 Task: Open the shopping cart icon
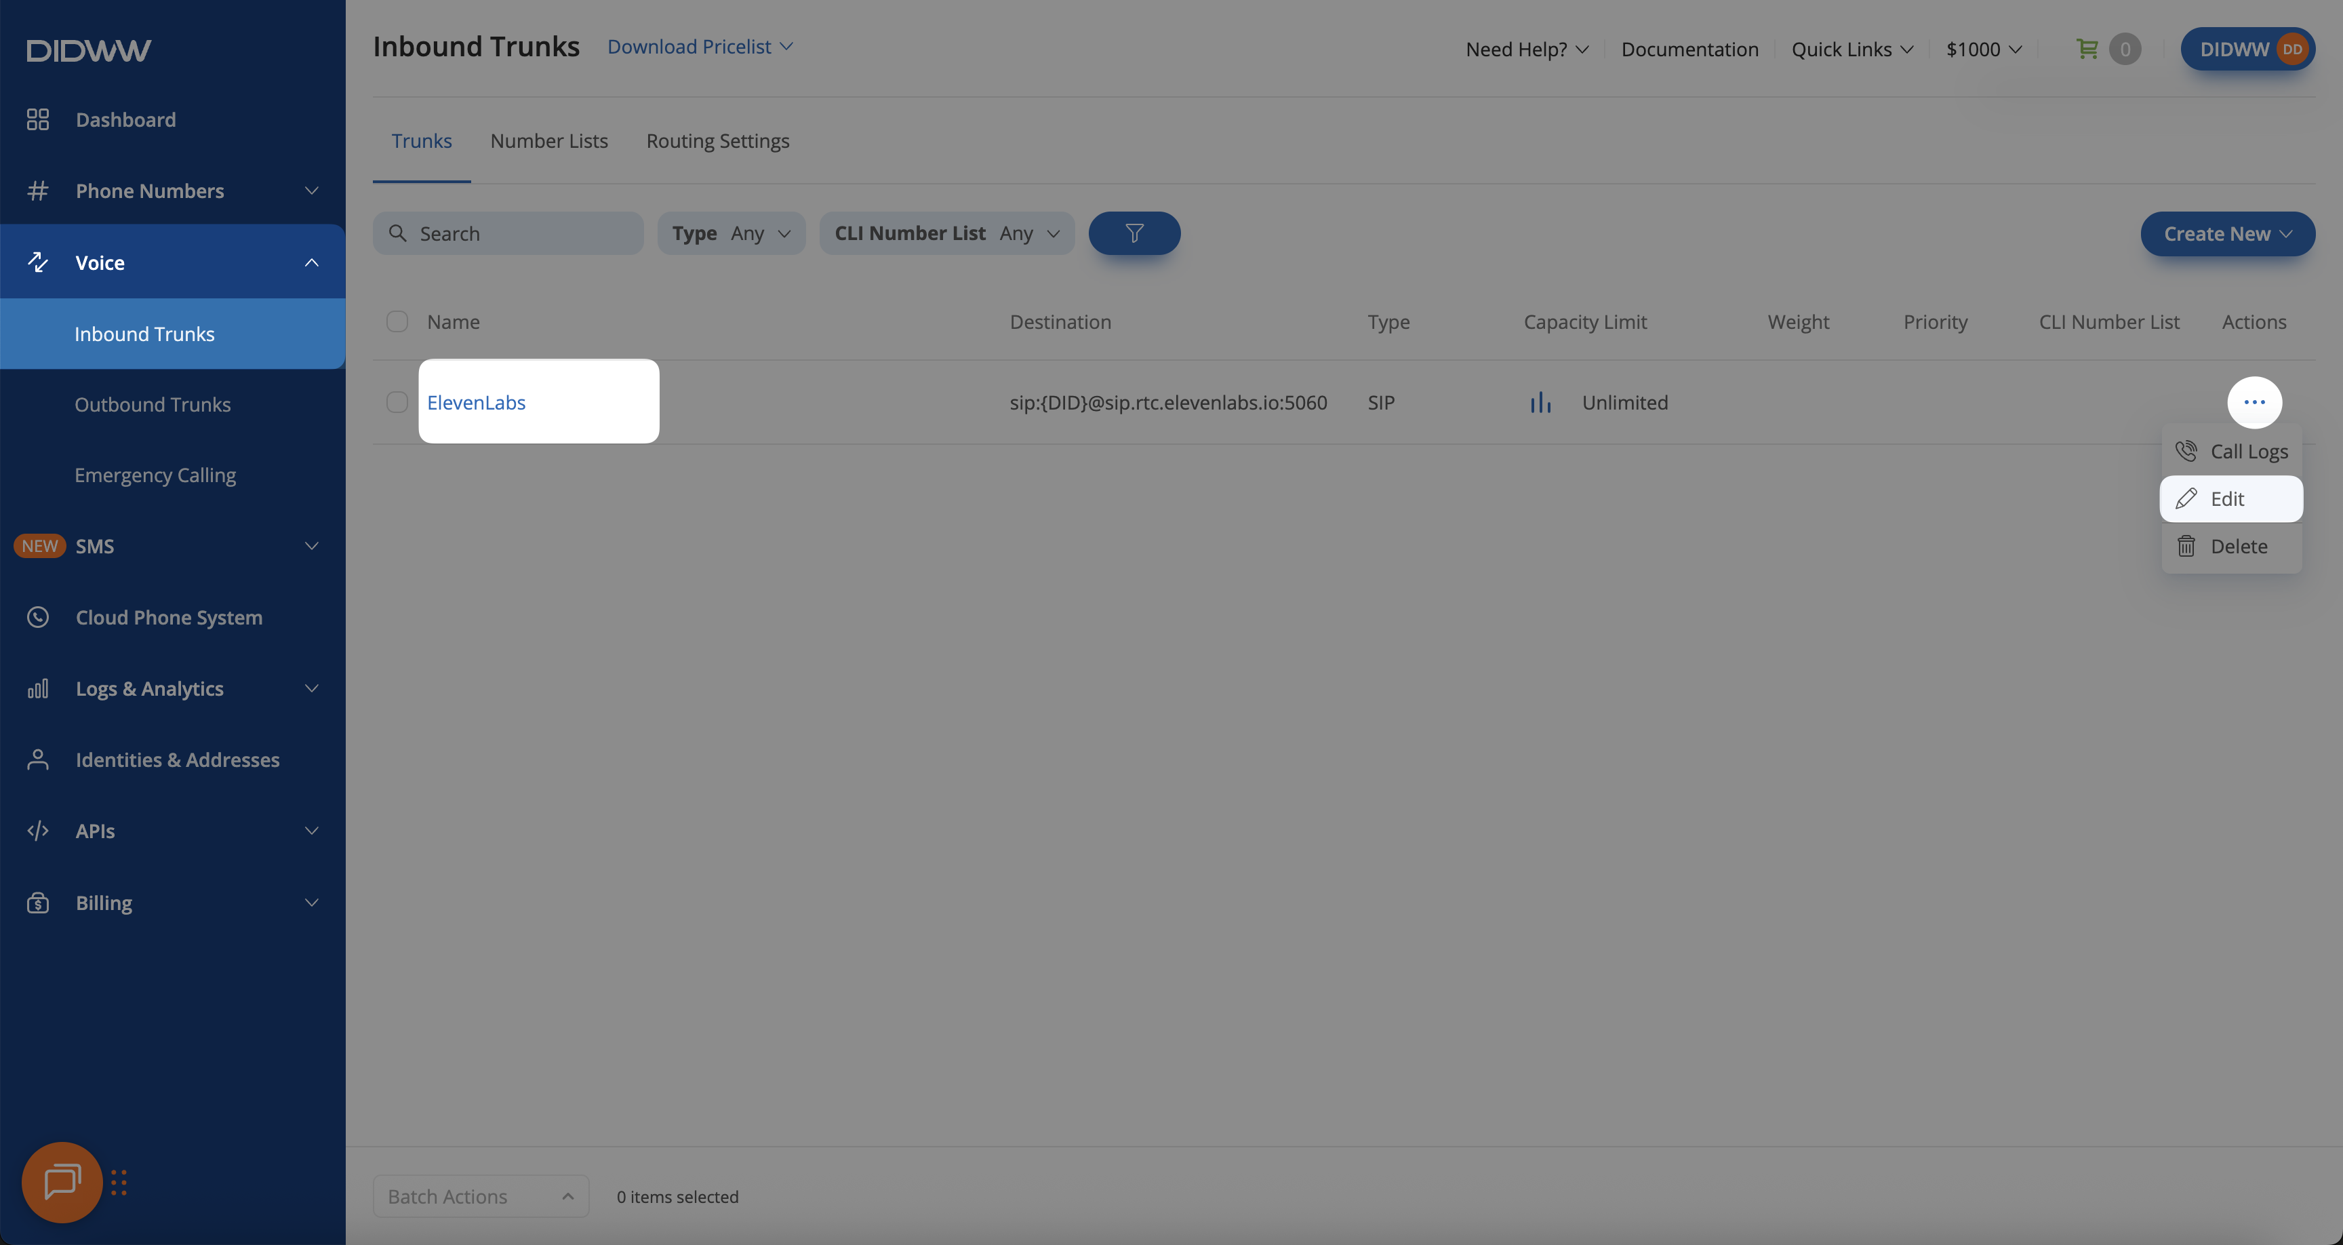(2087, 49)
